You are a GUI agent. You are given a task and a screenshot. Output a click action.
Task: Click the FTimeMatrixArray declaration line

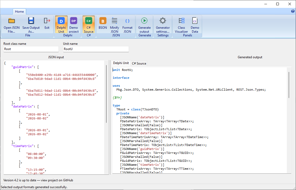click(x=157, y=169)
